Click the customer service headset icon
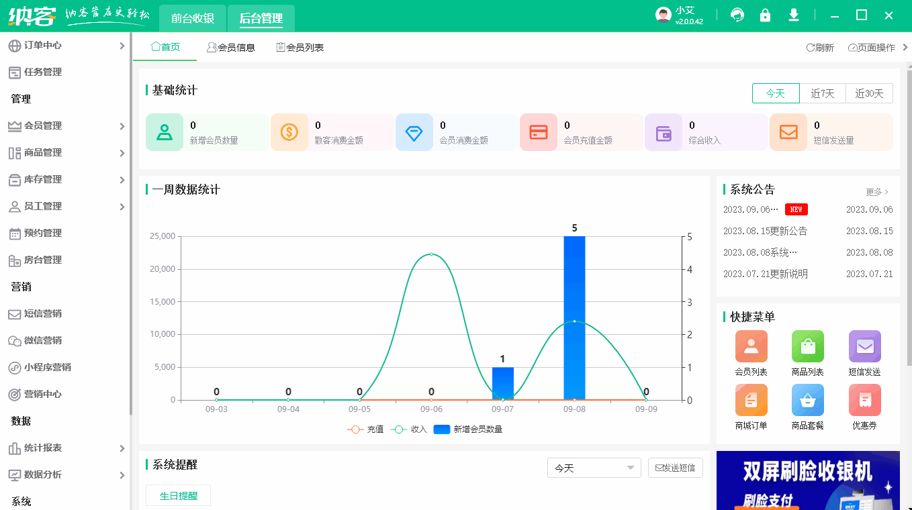The image size is (912, 510). (x=737, y=14)
